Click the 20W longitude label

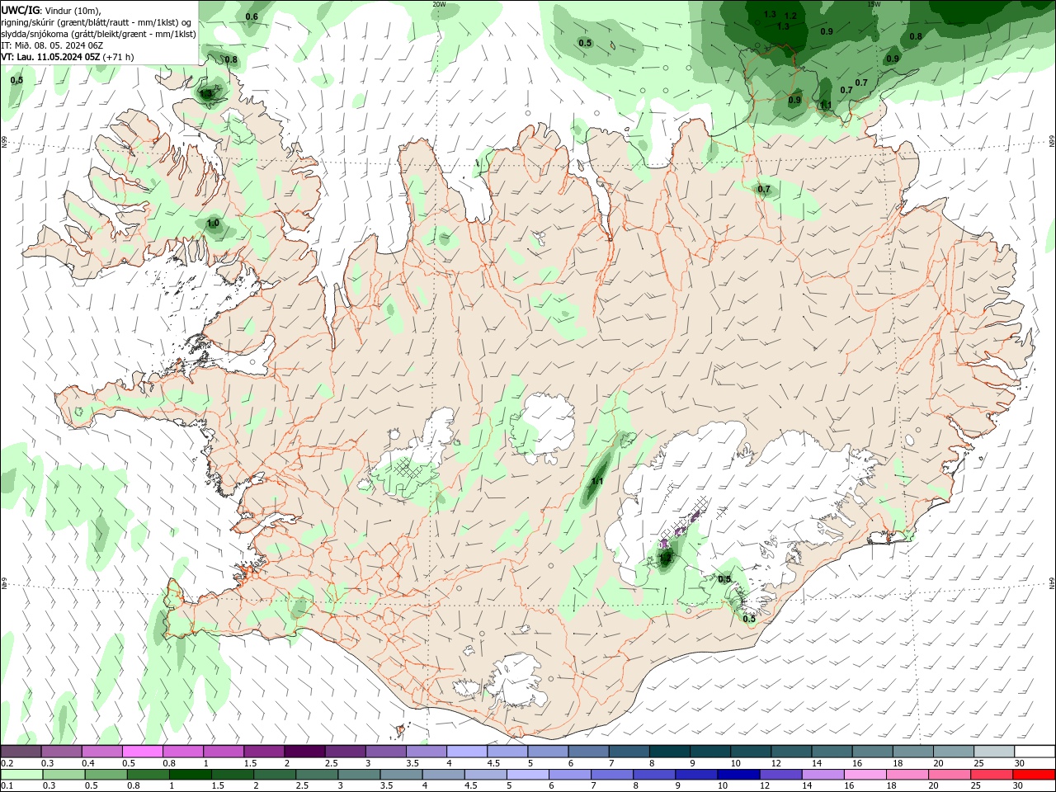tap(439, 4)
